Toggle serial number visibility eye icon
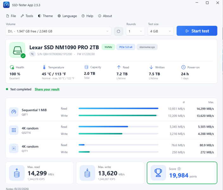Screen dimensions: 223x190 (x=32, y=54)
